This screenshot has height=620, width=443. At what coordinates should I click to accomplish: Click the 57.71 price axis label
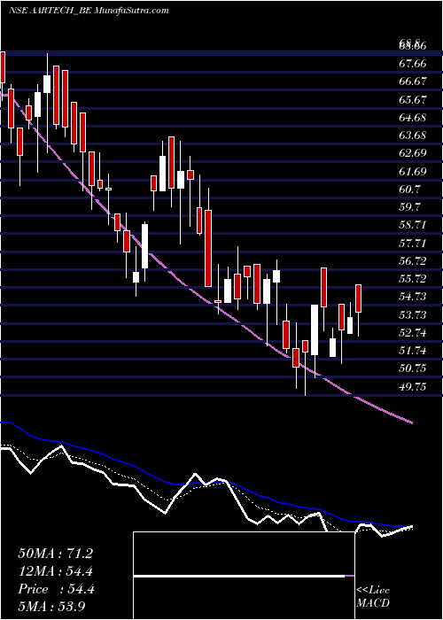(413, 244)
